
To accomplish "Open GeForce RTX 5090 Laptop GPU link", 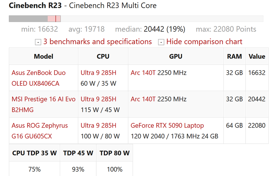I will (167, 125).
